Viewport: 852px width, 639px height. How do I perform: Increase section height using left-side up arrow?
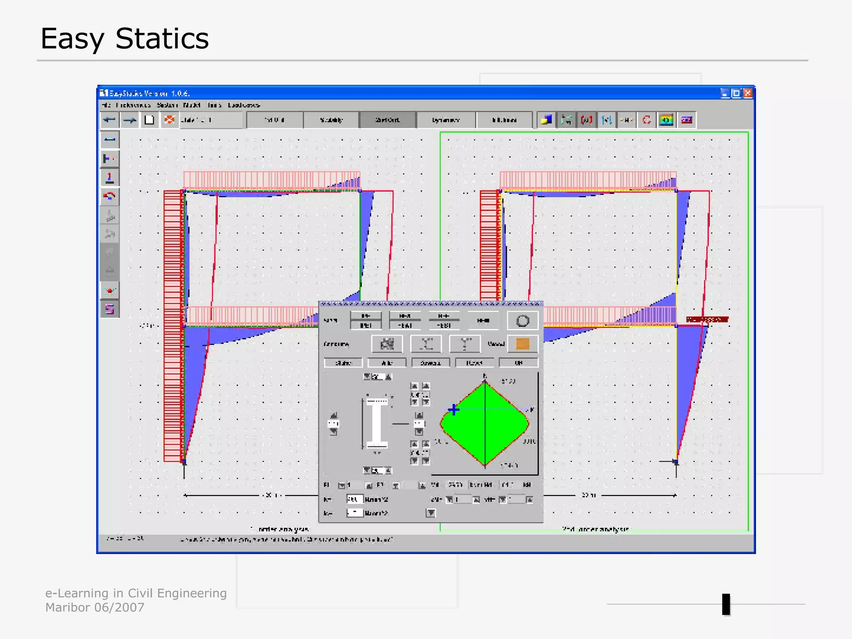[334, 415]
